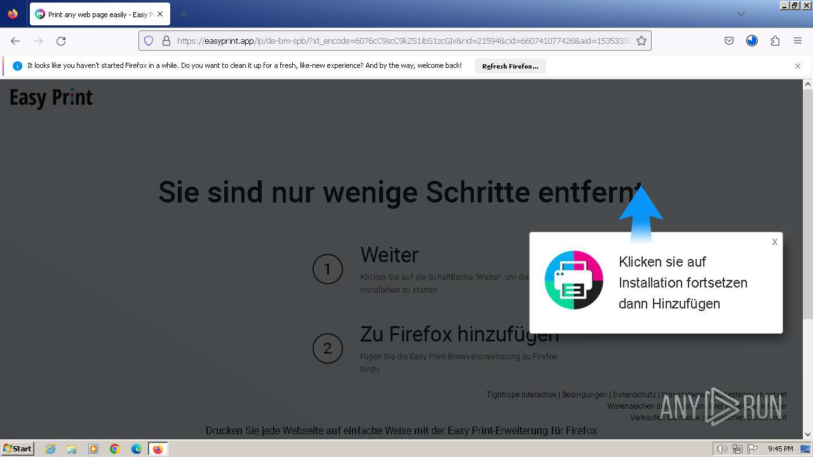Open the Firefox application menu

pos(798,41)
